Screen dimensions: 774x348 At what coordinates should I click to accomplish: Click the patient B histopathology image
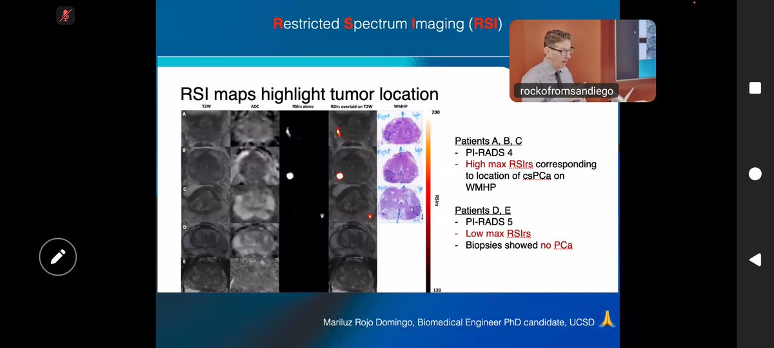401,165
